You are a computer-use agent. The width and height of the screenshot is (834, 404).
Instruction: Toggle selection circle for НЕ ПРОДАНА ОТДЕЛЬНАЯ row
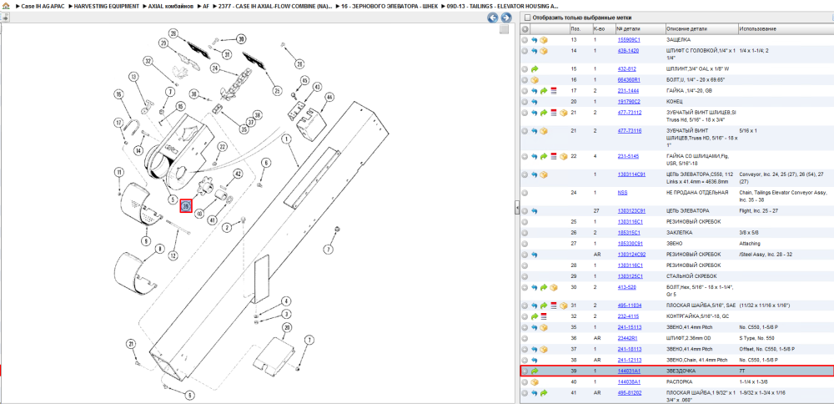[525, 193]
